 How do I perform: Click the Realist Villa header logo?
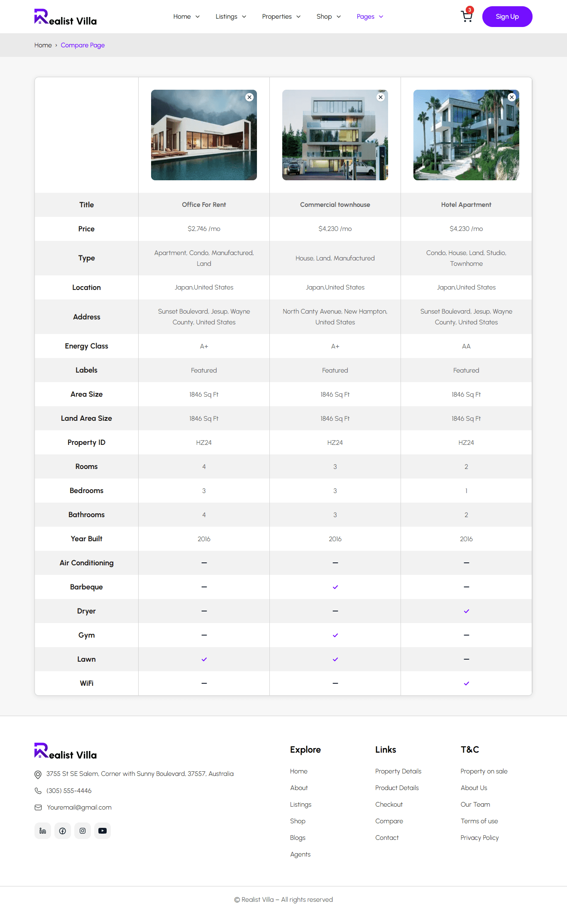[66, 17]
